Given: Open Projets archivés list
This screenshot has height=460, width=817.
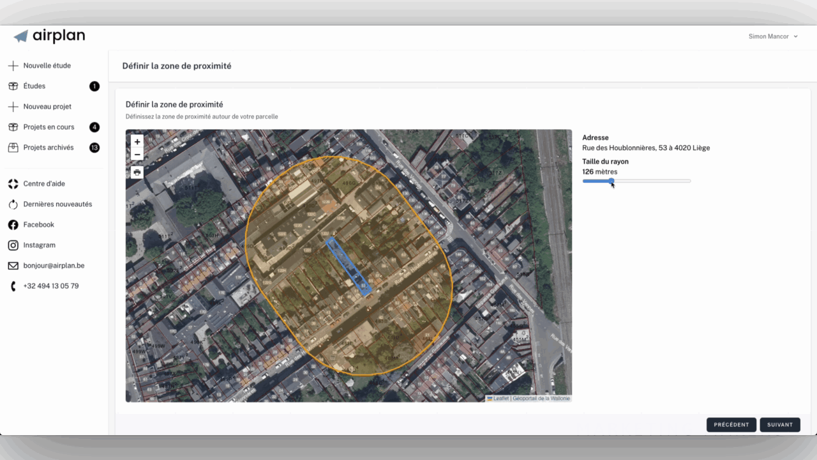Looking at the screenshot, I should [x=49, y=148].
